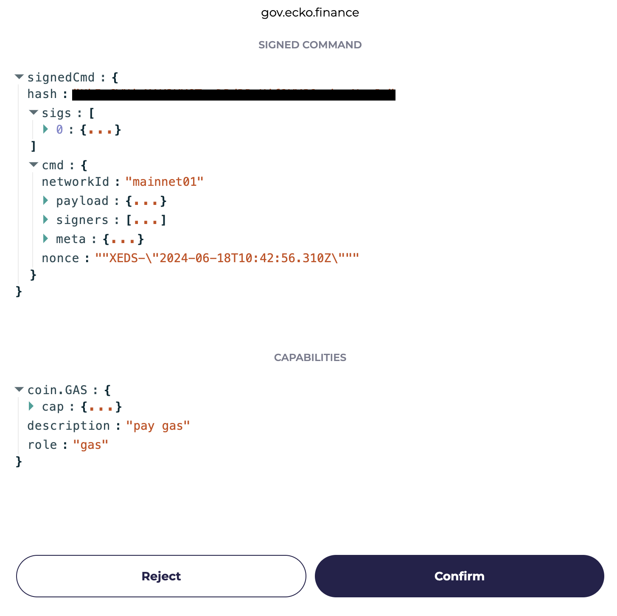Click the networkId value "mainnet01"

tap(165, 182)
